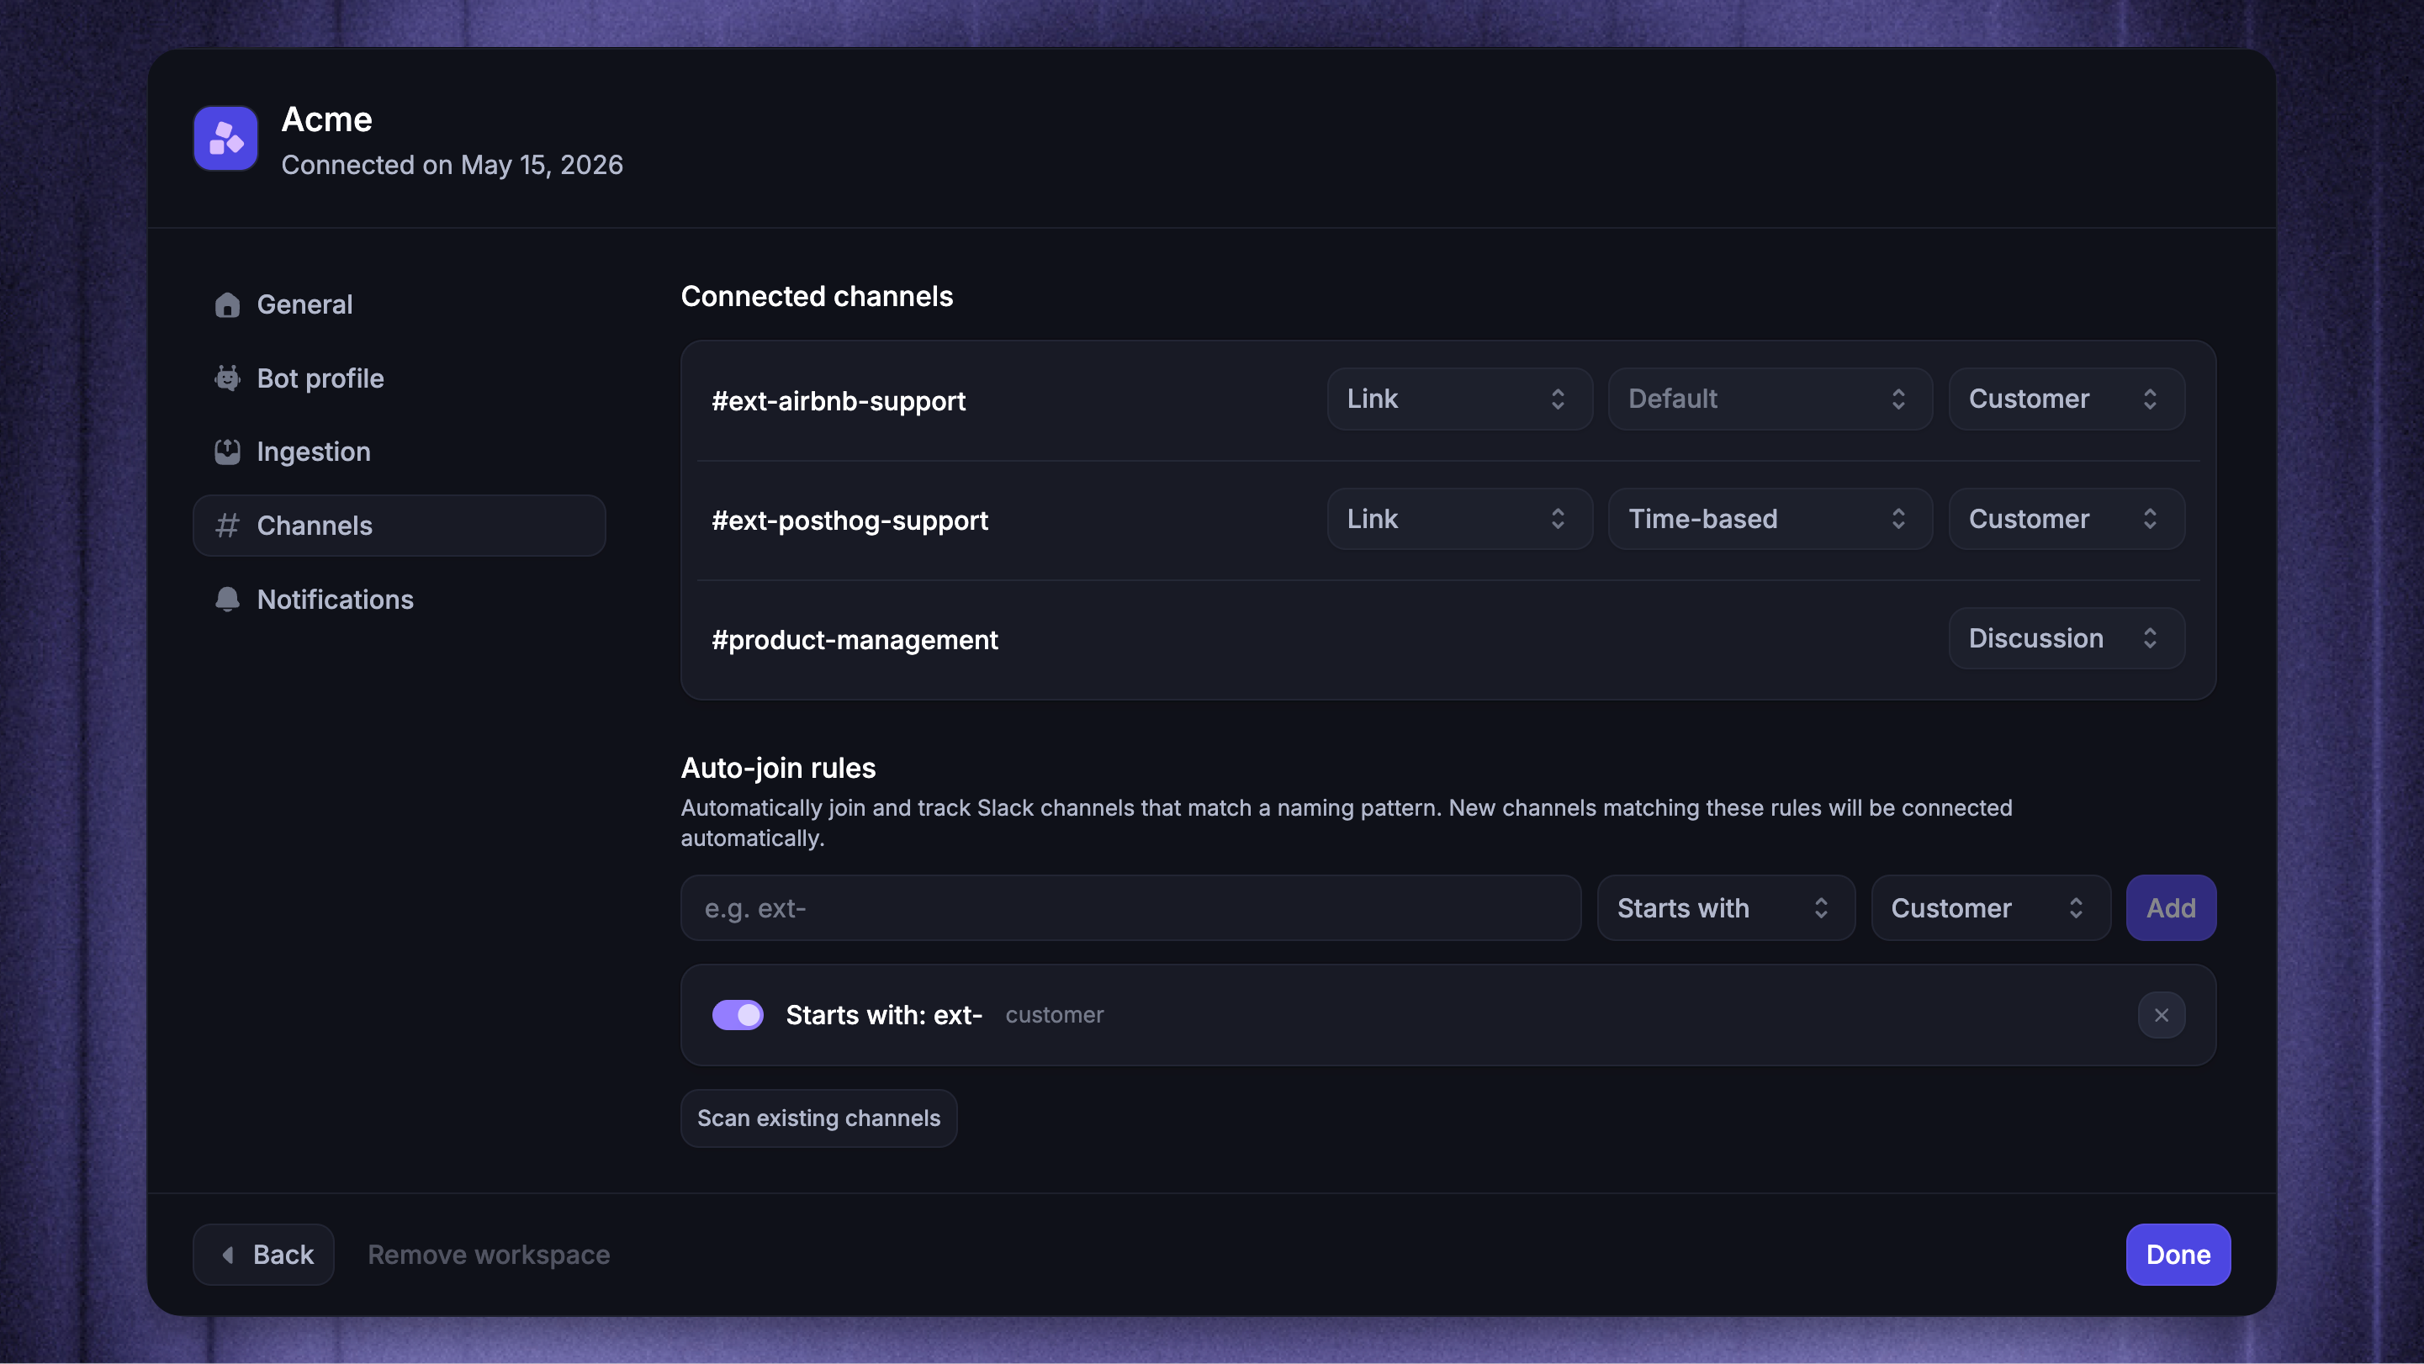Toggle the 'Starts with: ext-' auto-join rule
Viewport: 2424px width, 1364px height.
[738, 1015]
